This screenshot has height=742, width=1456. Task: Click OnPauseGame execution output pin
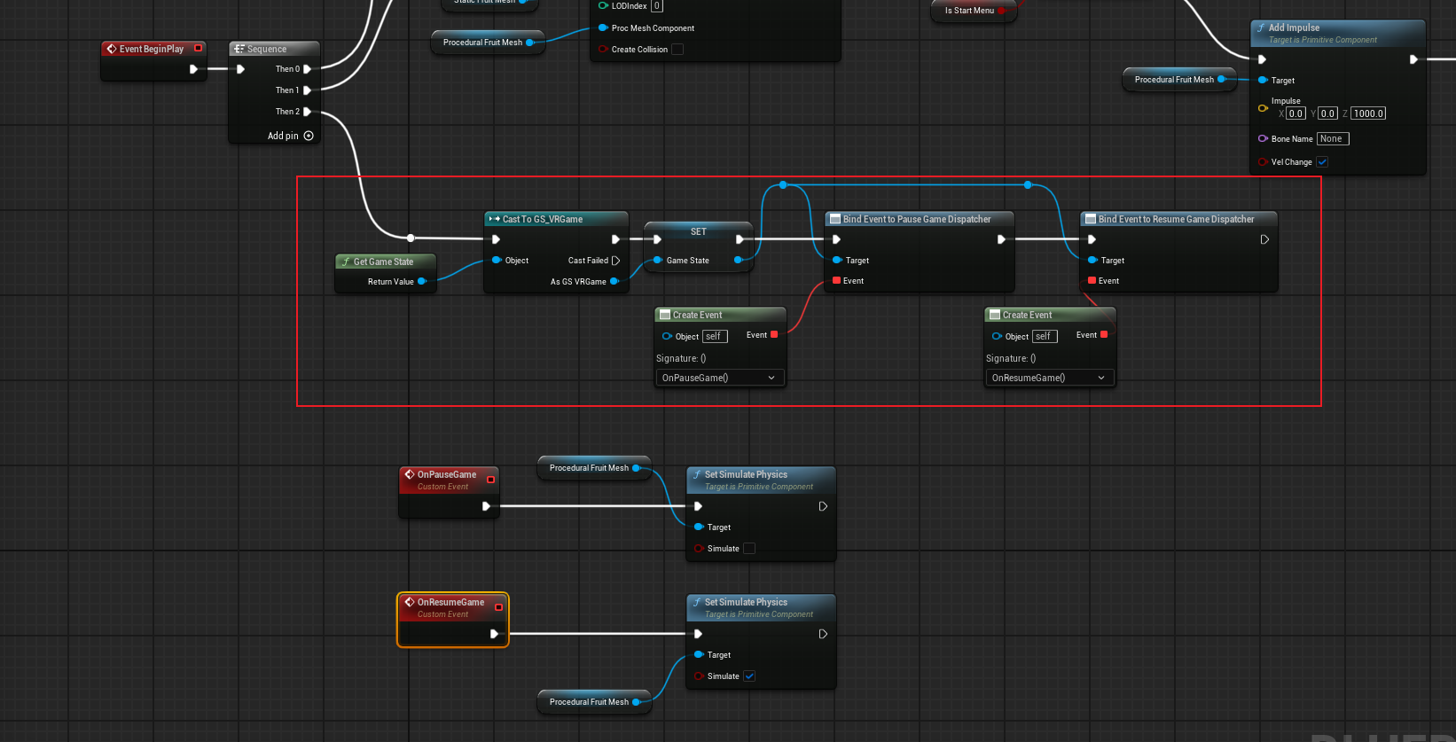pos(486,506)
